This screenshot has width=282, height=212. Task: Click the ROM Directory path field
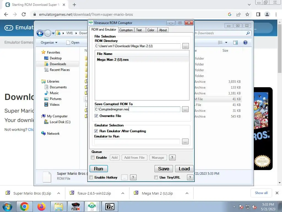click(138, 46)
